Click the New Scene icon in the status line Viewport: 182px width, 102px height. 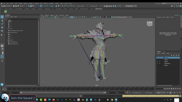pos(14,6)
